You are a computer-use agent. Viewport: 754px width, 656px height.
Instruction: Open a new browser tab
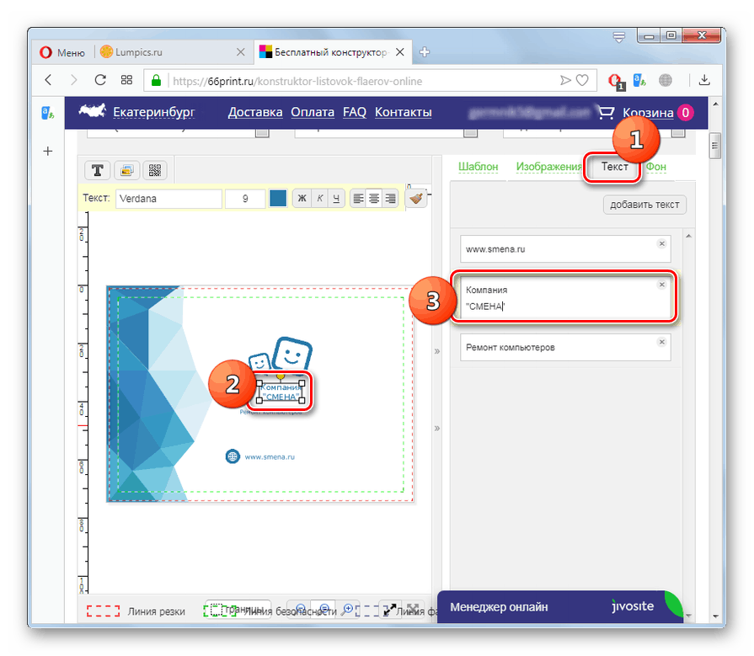click(425, 52)
